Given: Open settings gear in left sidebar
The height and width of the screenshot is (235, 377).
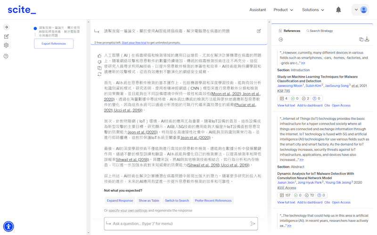Looking at the screenshot, I should click(6, 46).
